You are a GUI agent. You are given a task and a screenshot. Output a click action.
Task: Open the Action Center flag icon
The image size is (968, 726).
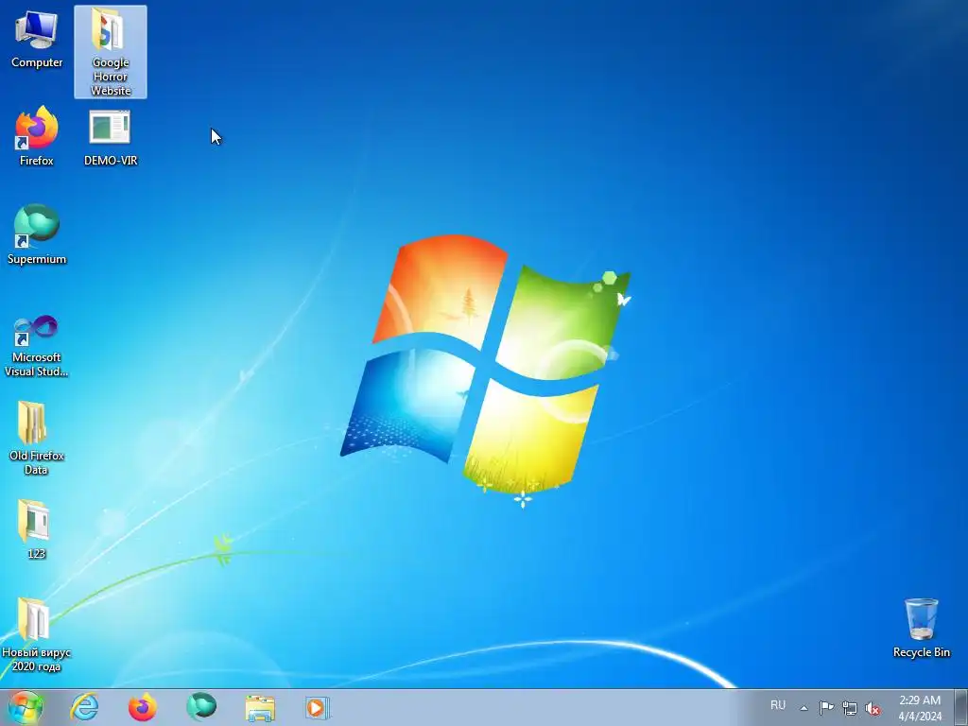pos(826,707)
